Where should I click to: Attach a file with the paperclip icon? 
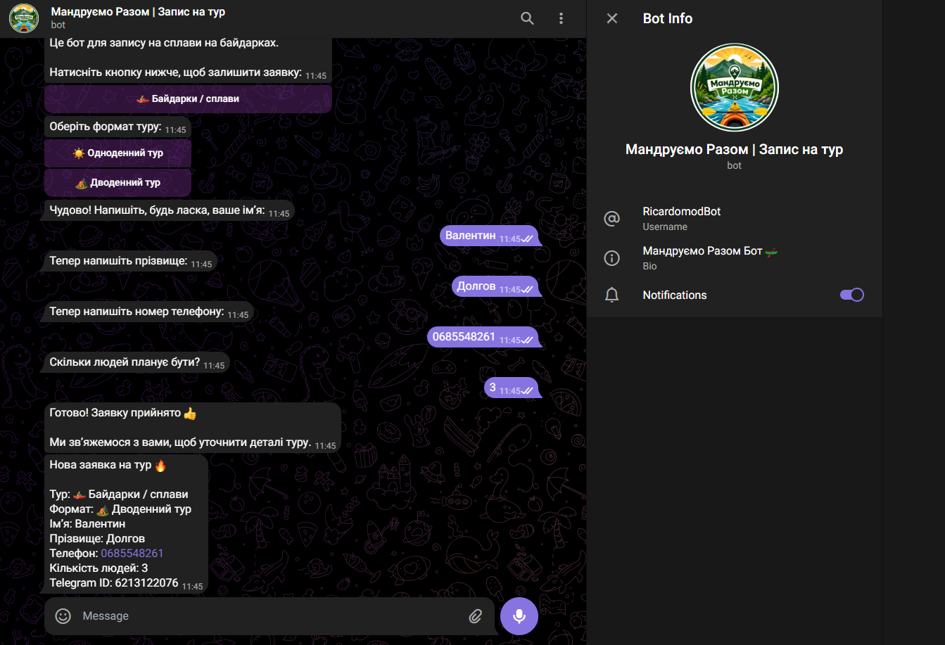tap(476, 616)
